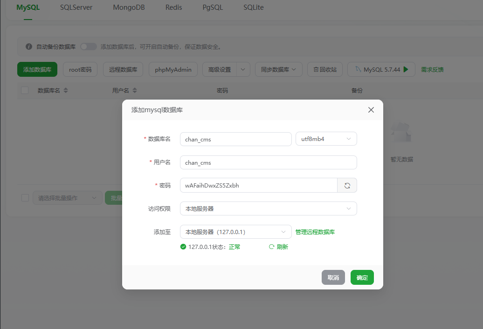Open the utf8mb4 charset dropdown
483x329 pixels.
(326, 139)
